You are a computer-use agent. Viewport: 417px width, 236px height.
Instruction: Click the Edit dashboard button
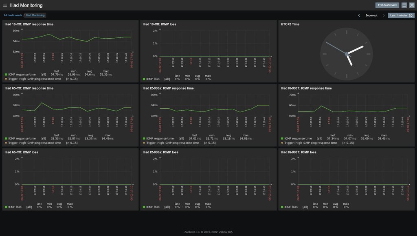point(387,5)
